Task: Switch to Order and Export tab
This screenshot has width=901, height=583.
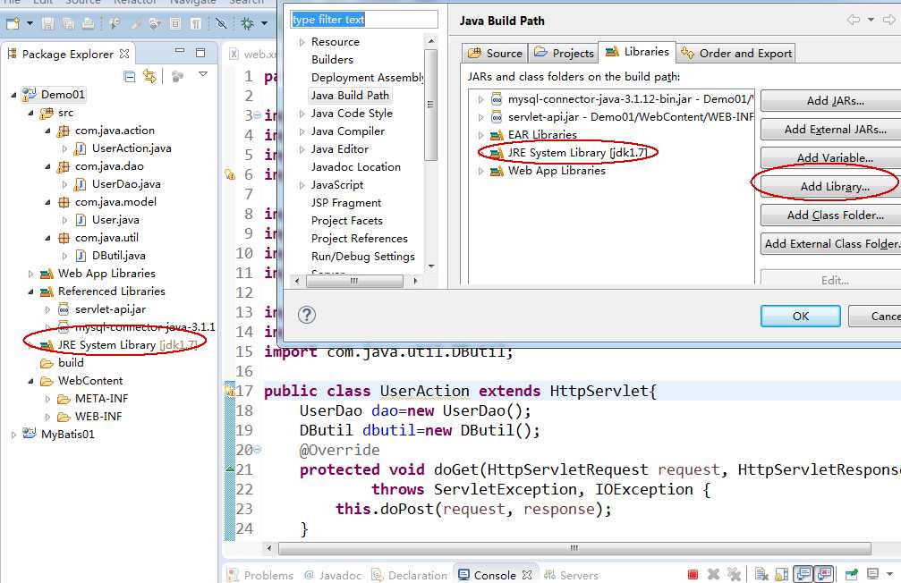Action: pyautogui.click(x=735, y=53)
